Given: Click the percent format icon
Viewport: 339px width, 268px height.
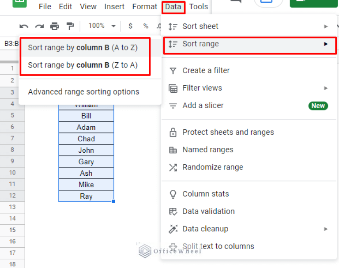Looking at the screenshot, I should [x=145, y=26].
